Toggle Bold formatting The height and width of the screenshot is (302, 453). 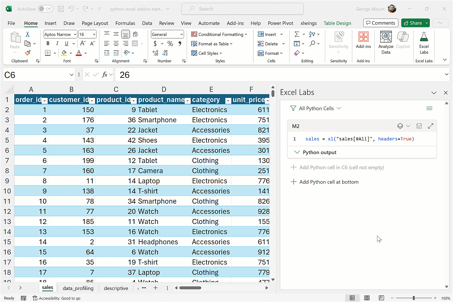pos(48,44)
